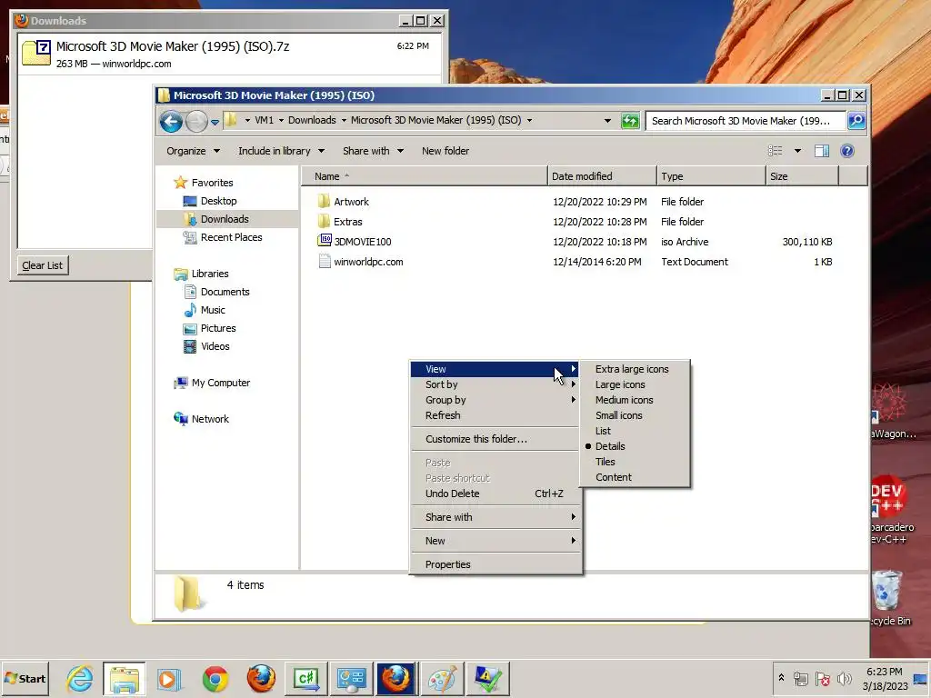Image resolution: width=931 pixels, height=698 pixels.
Task: Toggle the preview pane icon
Action: (x=822, y=151)
